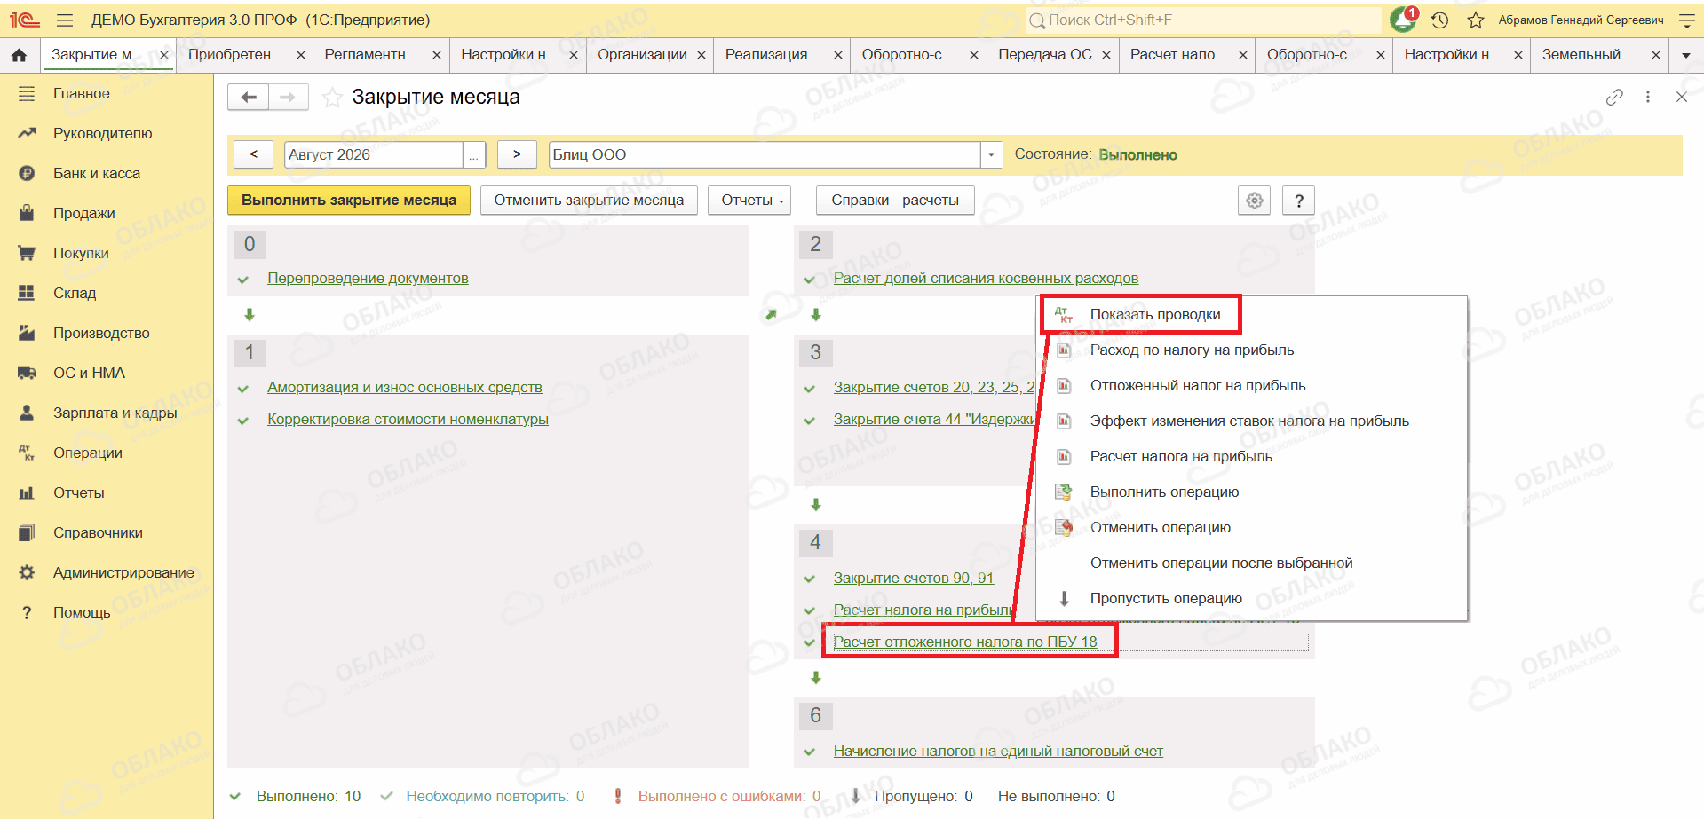Open Справки - расчеты button
Viewport: 1704px width, 819px height.
(895, 201)
